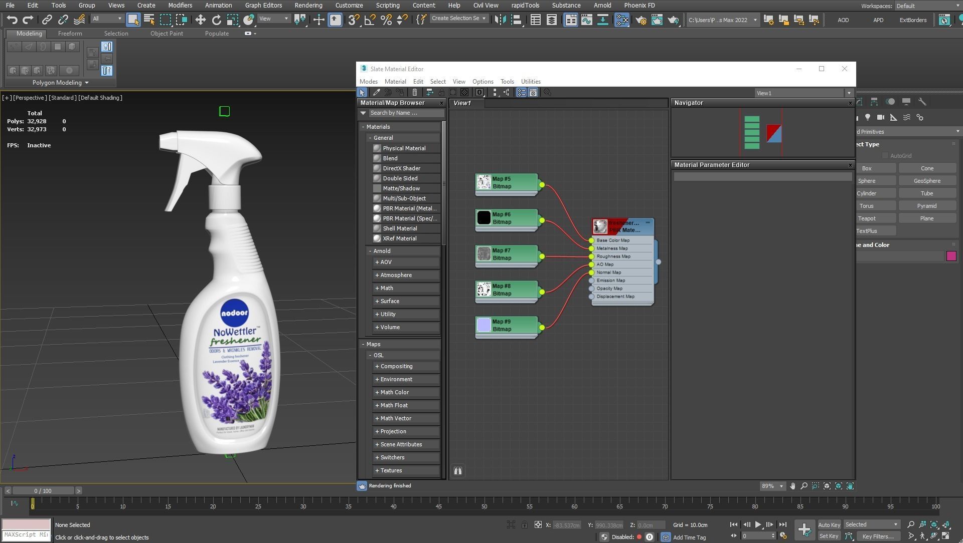Open the View reference coordinate dropdown
The height and width of the screenshot is (543, 963).
click(x=274, y=19)
